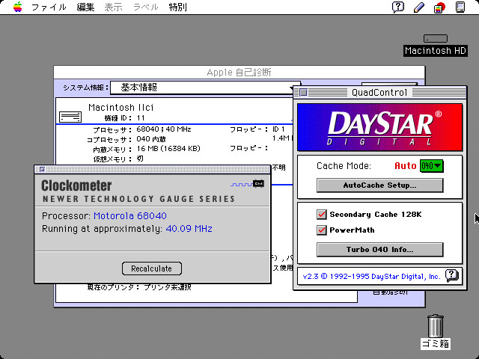
Task: Click the red Auto cache mode label
Action: (x=406, y=166)
